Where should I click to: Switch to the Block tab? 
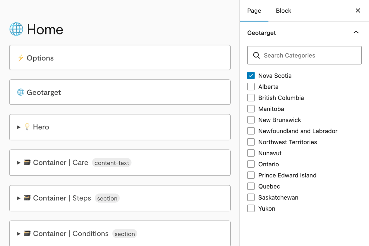(x=284, y=11)
